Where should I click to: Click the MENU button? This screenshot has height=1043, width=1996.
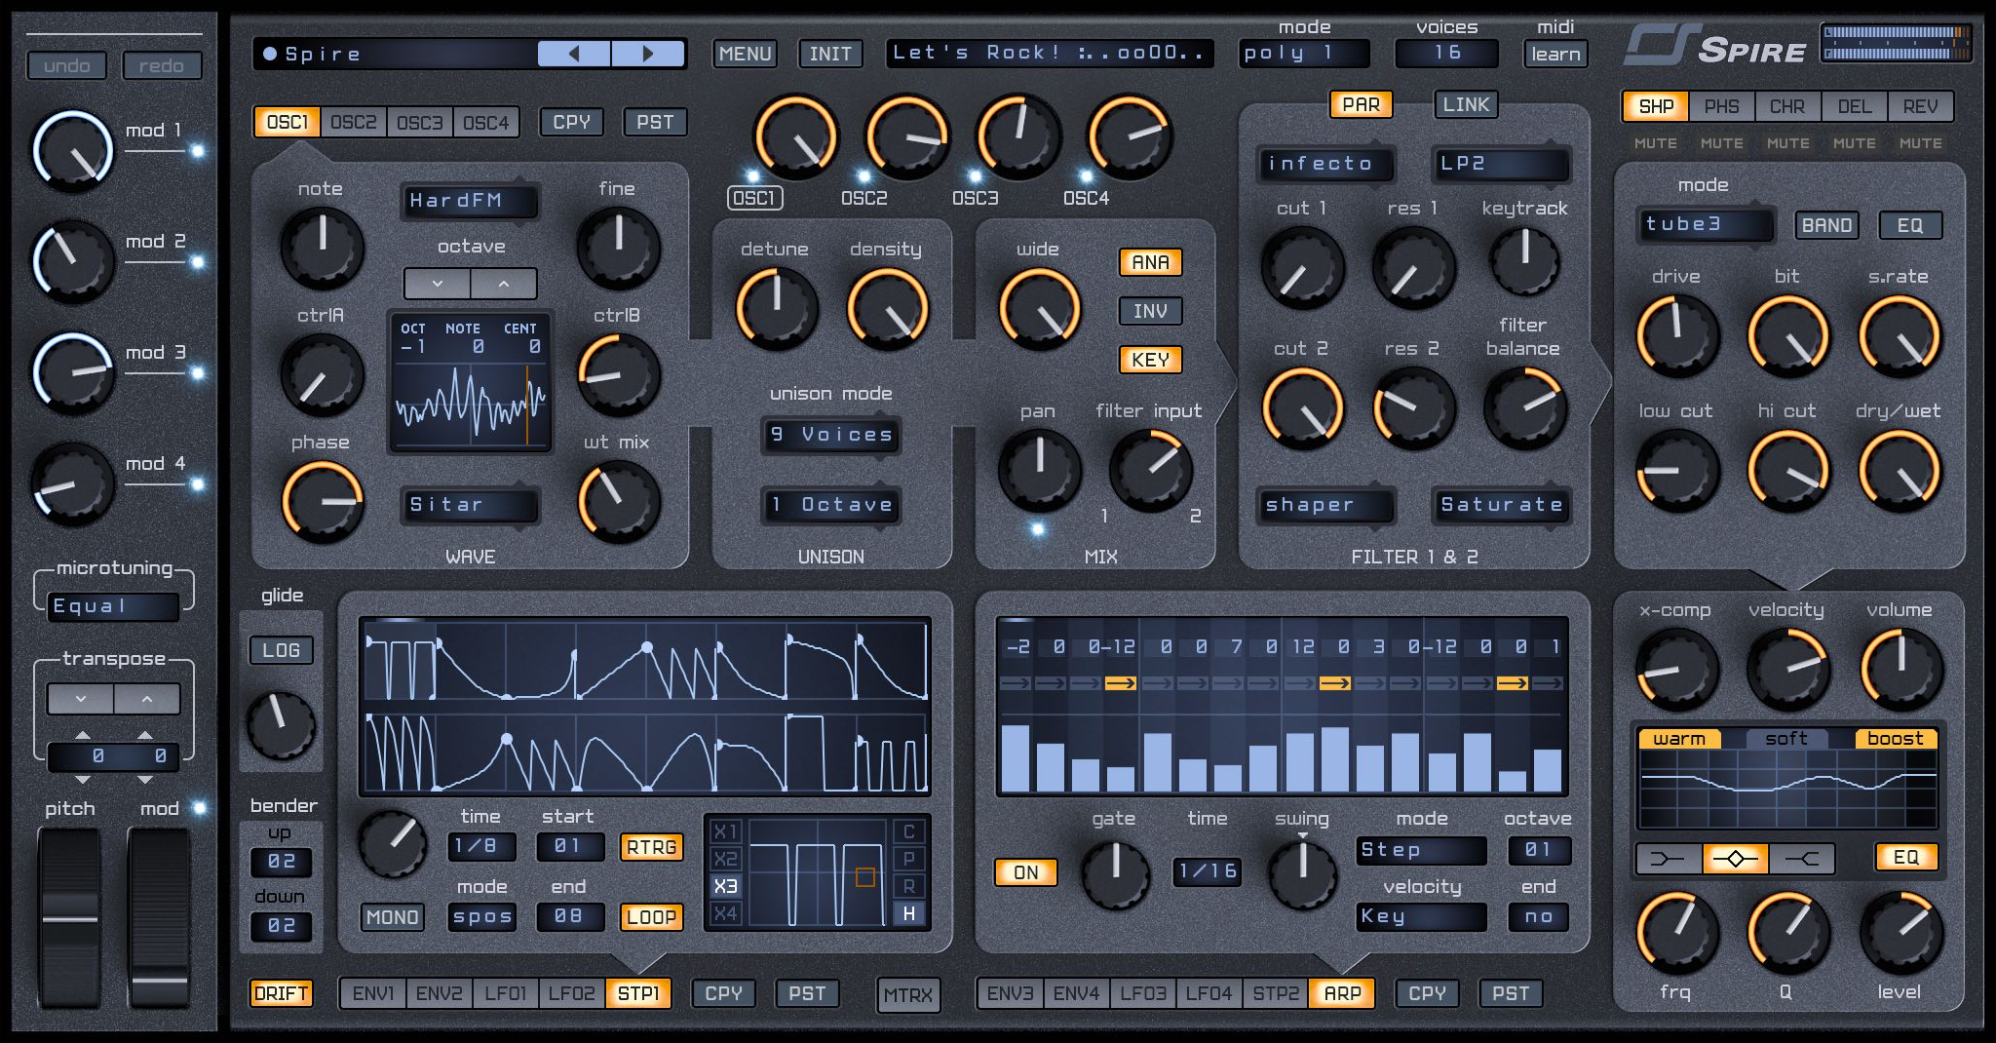(746, 54)
